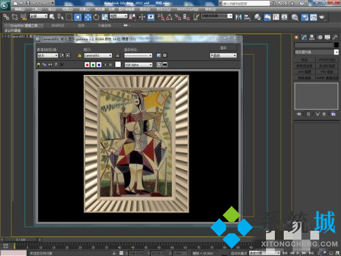Open the RGB Alpha channel dropdown
The height and width of the screenshot is (256, 341).
pos(138,65)
